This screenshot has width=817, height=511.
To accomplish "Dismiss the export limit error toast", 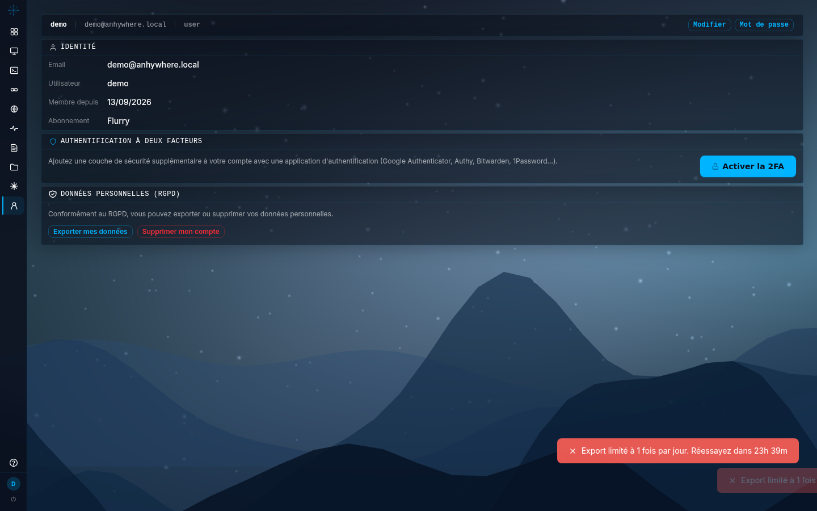I will 572,451.
